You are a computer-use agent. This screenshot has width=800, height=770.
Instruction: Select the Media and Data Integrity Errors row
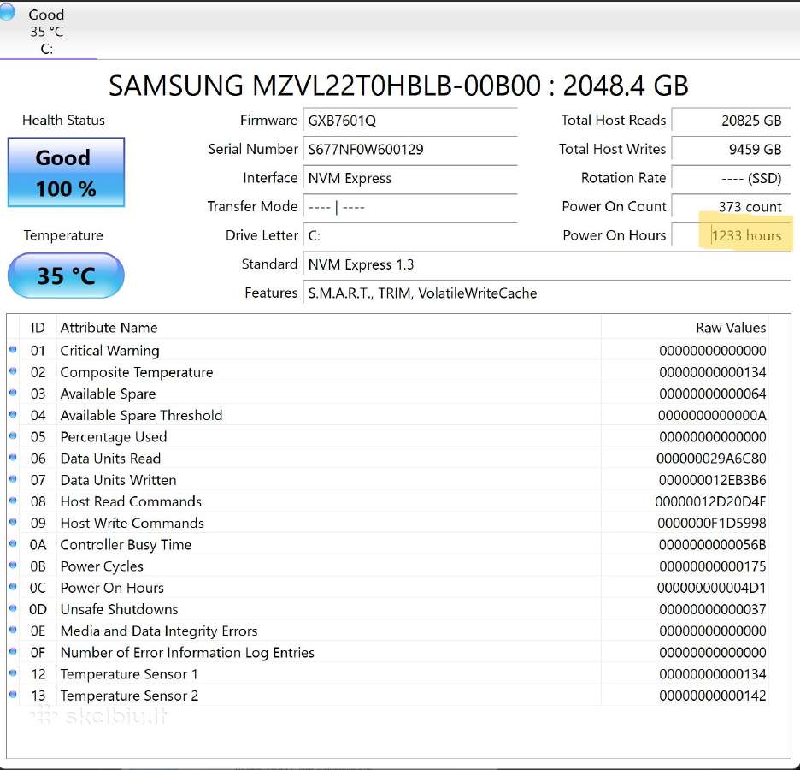(x=388, y=631)
